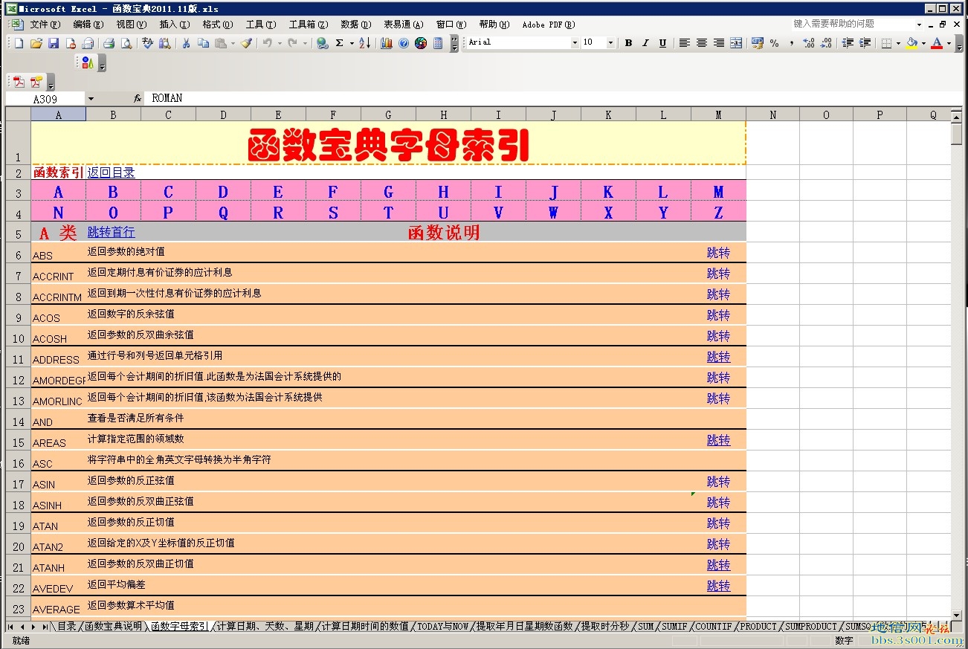Undo the last action
This screenshot has height=649, width=968.
268,43
